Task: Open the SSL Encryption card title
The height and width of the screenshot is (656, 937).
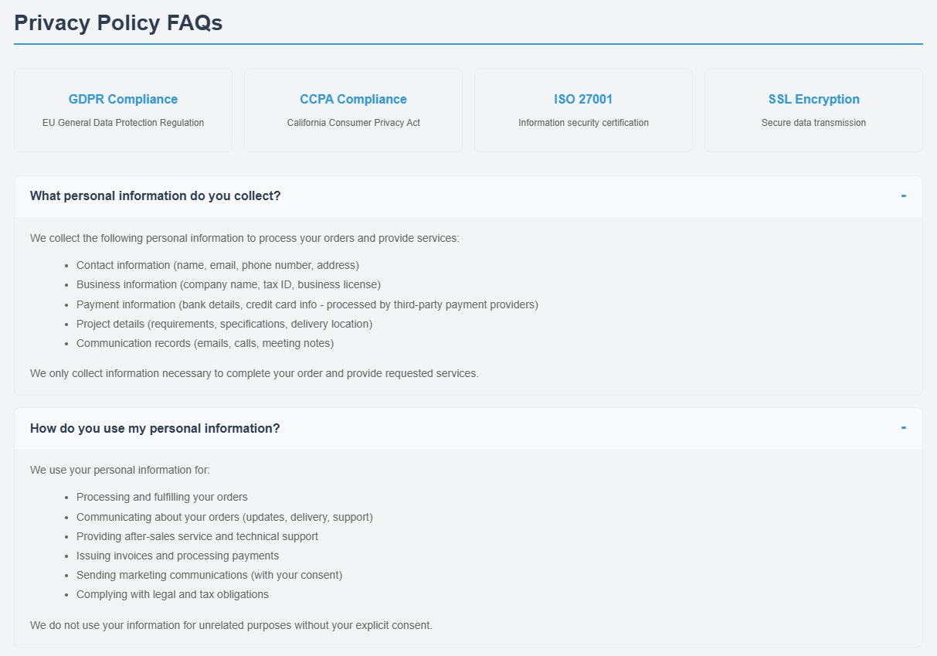Action: (x=813, y=99)
